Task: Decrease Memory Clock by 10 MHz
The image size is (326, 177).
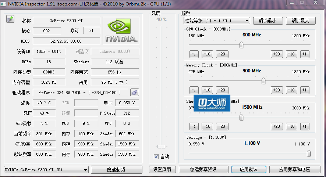Action: coord(207,90)
